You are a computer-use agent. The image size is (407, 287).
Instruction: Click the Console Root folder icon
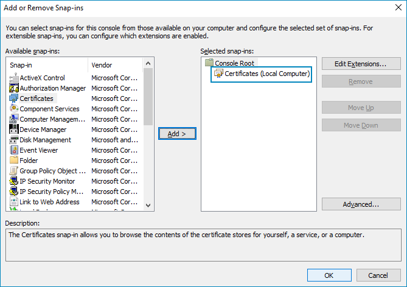209,63
